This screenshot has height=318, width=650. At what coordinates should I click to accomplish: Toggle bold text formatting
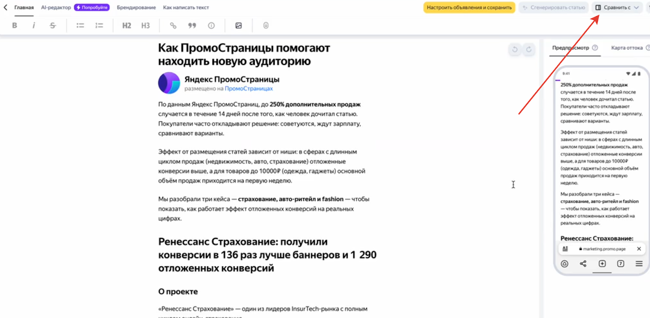click(x=15, y=26)
